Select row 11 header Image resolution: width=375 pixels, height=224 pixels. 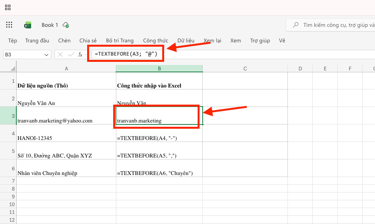coord(8,212)
